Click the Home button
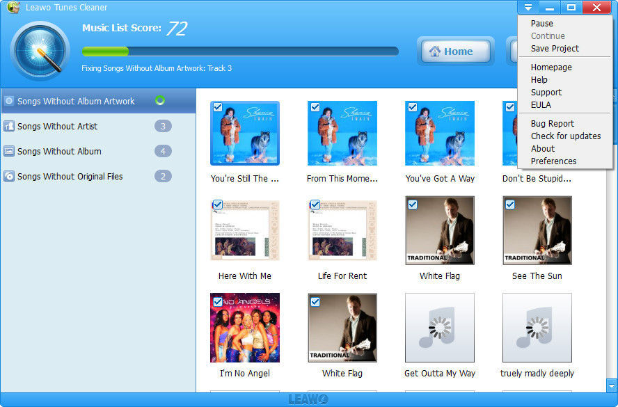This screenshot has width=618, height=407. coord(456,51)
